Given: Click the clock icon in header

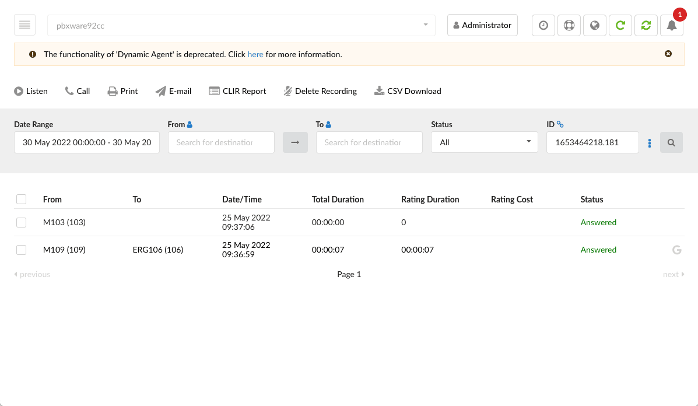Looking at the screenshot, I should tap(543, 26).
